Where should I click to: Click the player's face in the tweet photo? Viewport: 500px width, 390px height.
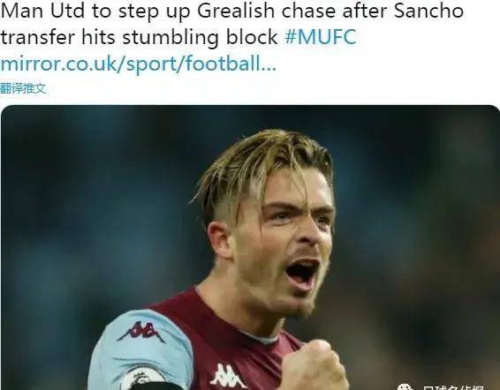290,242
